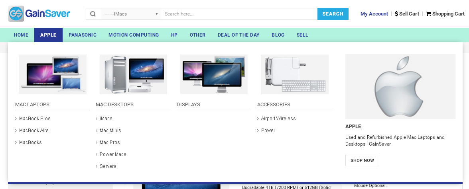
Task: Open the MAC LAPTOPS heading
Action: [x=32, y=105]
